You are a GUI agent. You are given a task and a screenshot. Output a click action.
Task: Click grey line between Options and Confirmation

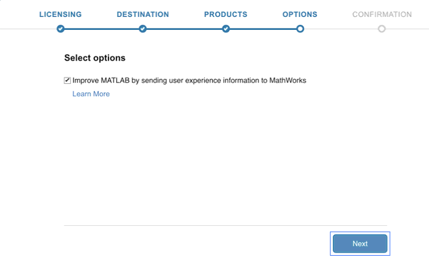(x=341, y=29)
